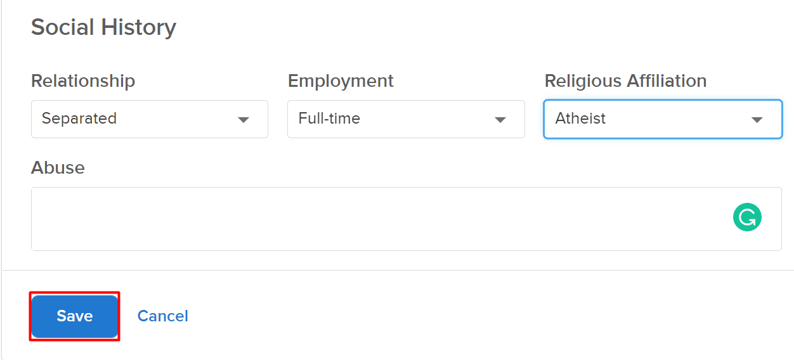
Task: Expand the Relationship dropdown arrow
Action: click(x=244, y=119)
